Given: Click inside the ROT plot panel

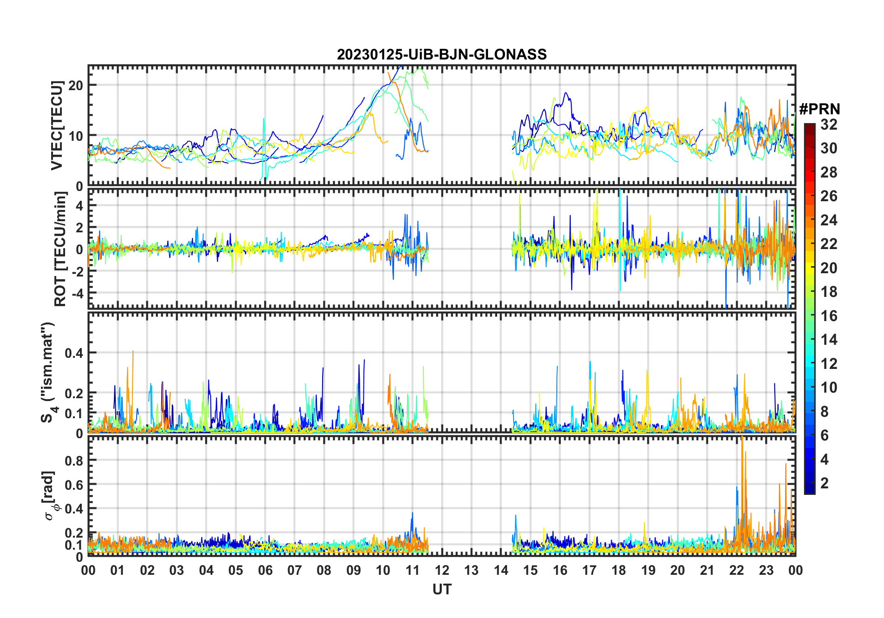Looking at the screenshot, I should (442, 248).
